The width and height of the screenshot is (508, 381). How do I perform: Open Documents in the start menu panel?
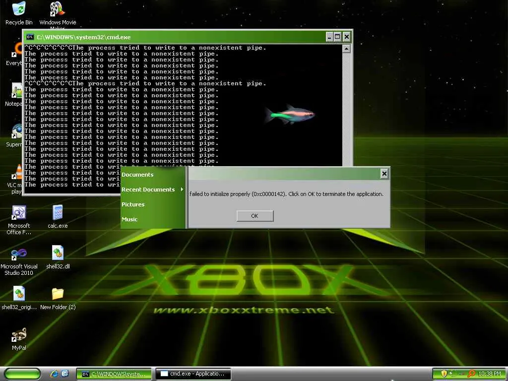(137, 175)
